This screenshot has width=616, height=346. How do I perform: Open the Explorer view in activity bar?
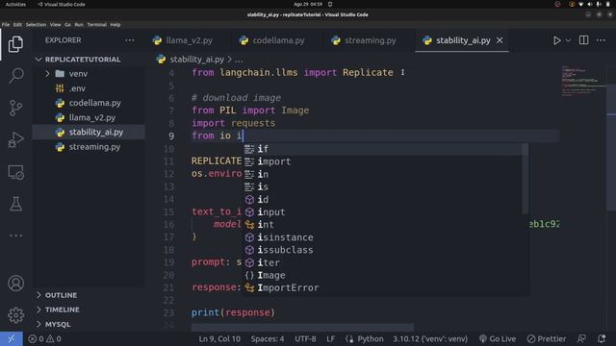pyautogui.click(x=15, y=44)
